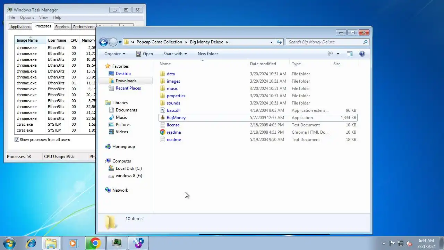This screenshot has height=250, width=444.
Task: Select the sounds folder icon
Action: [163, 103]
